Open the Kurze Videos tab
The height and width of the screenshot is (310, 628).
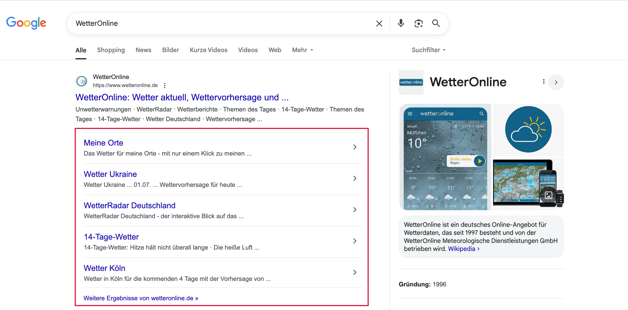point(209,50)
